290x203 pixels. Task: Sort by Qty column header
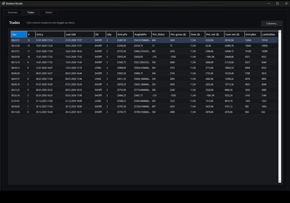pyautogui.click(x=111, y=35)
